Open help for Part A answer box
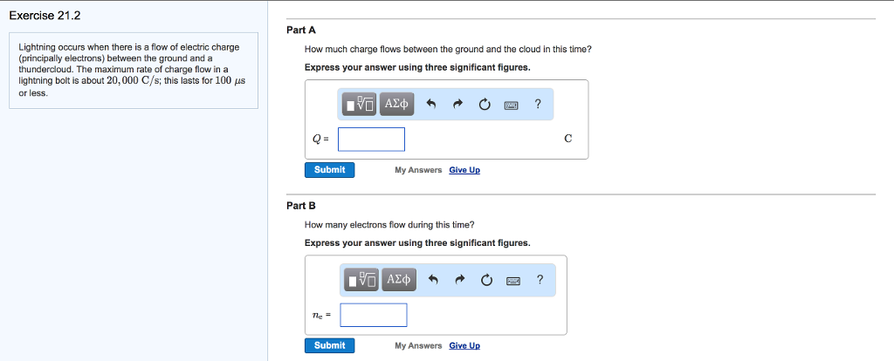The height and width of the screenshot is (361, 894). tap(538, 105)
